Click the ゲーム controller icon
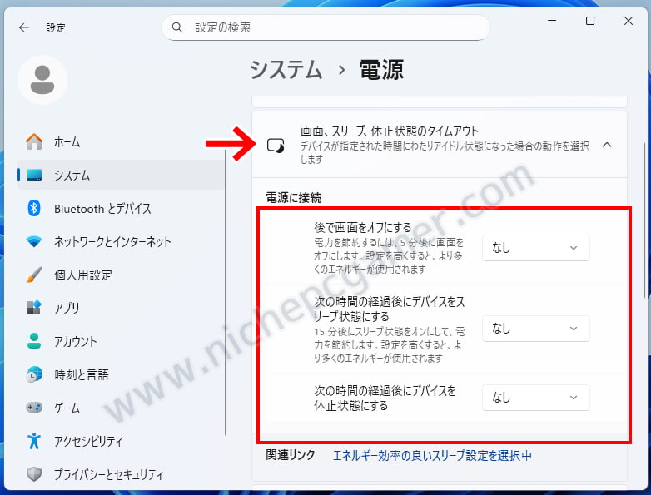 pyautogui.click(x=34, y=408)
